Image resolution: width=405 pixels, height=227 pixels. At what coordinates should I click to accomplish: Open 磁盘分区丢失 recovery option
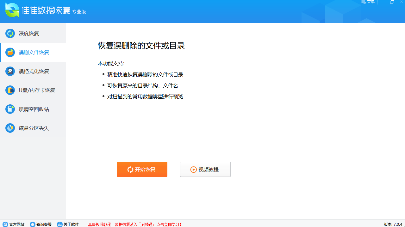pyautogui.click(x=33, y=128)
